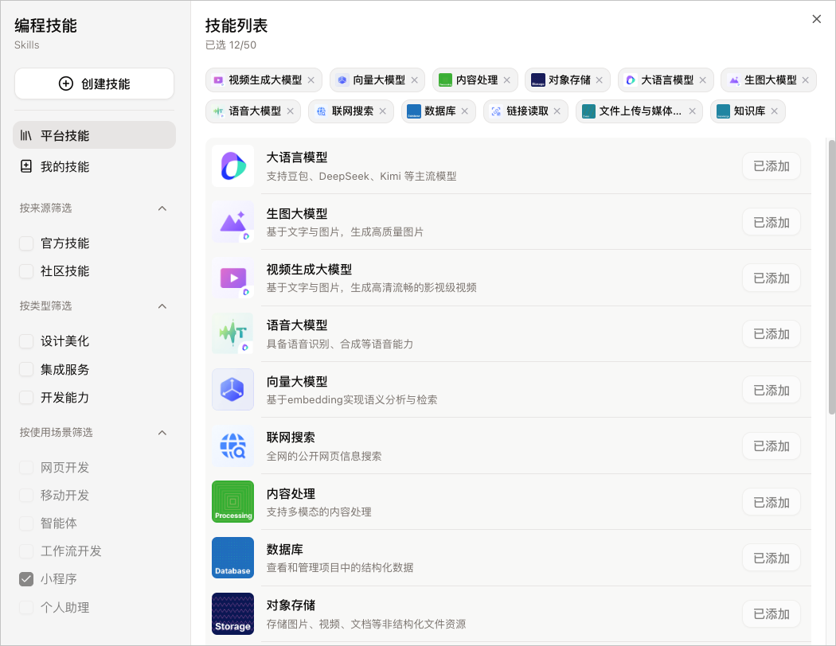Viewport: 836px width, 646px height.
Task: Click the 生图大模型 mountain icon in list
Action: 233,222
